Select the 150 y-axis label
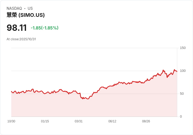This screenshot has width=193, height=135. click(183, 48)
